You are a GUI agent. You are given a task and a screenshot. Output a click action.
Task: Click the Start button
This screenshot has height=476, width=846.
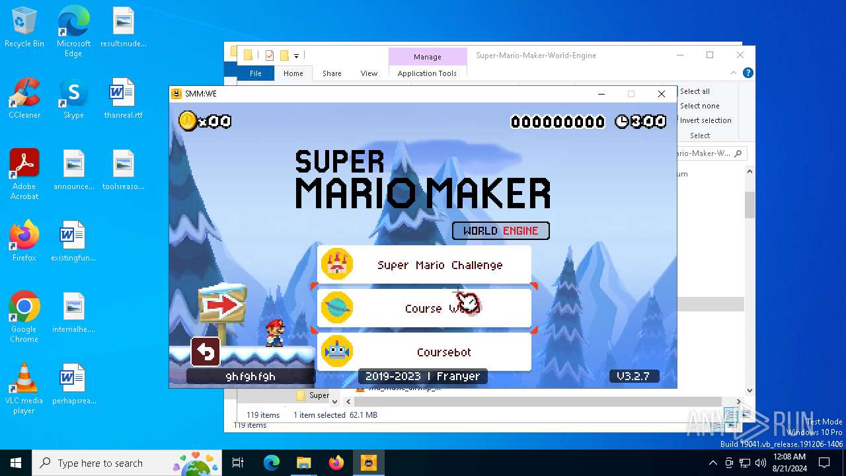tap(16, 463)
